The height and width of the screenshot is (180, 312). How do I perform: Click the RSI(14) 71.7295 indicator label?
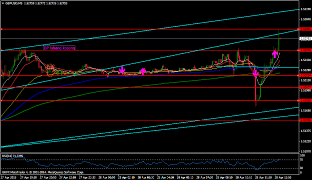(x=12, y=155)
